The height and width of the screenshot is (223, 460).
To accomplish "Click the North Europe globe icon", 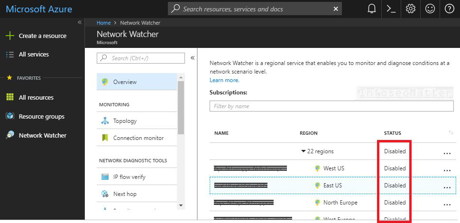I will [317, 202].
